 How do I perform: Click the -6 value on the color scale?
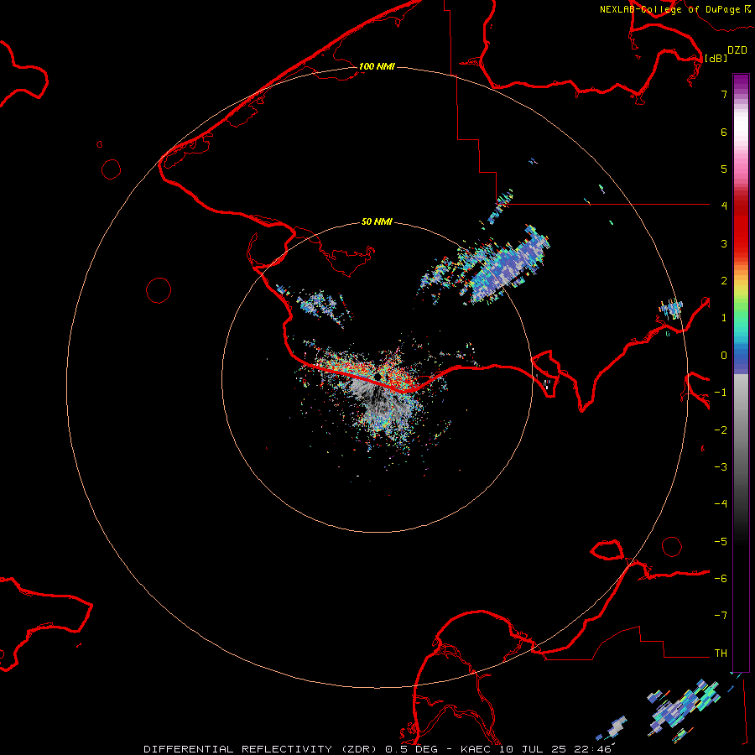pyautogui.click(x=721, y=579)
